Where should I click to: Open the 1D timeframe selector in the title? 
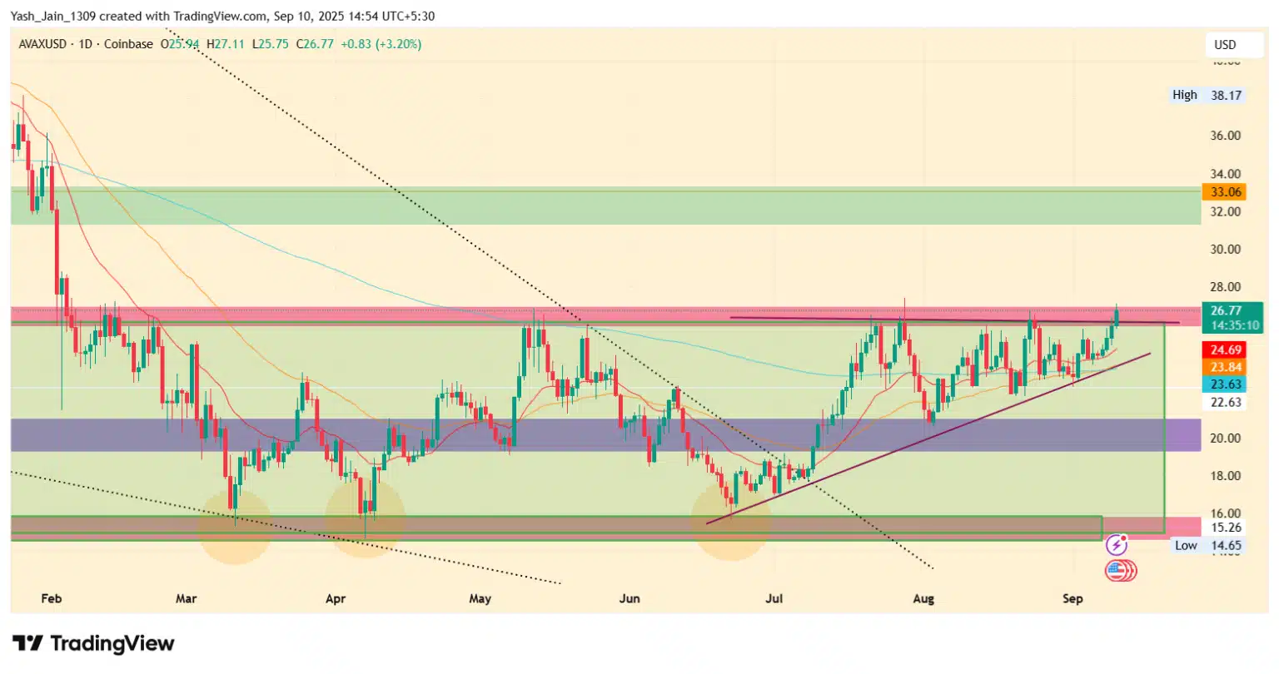[85, 44]
